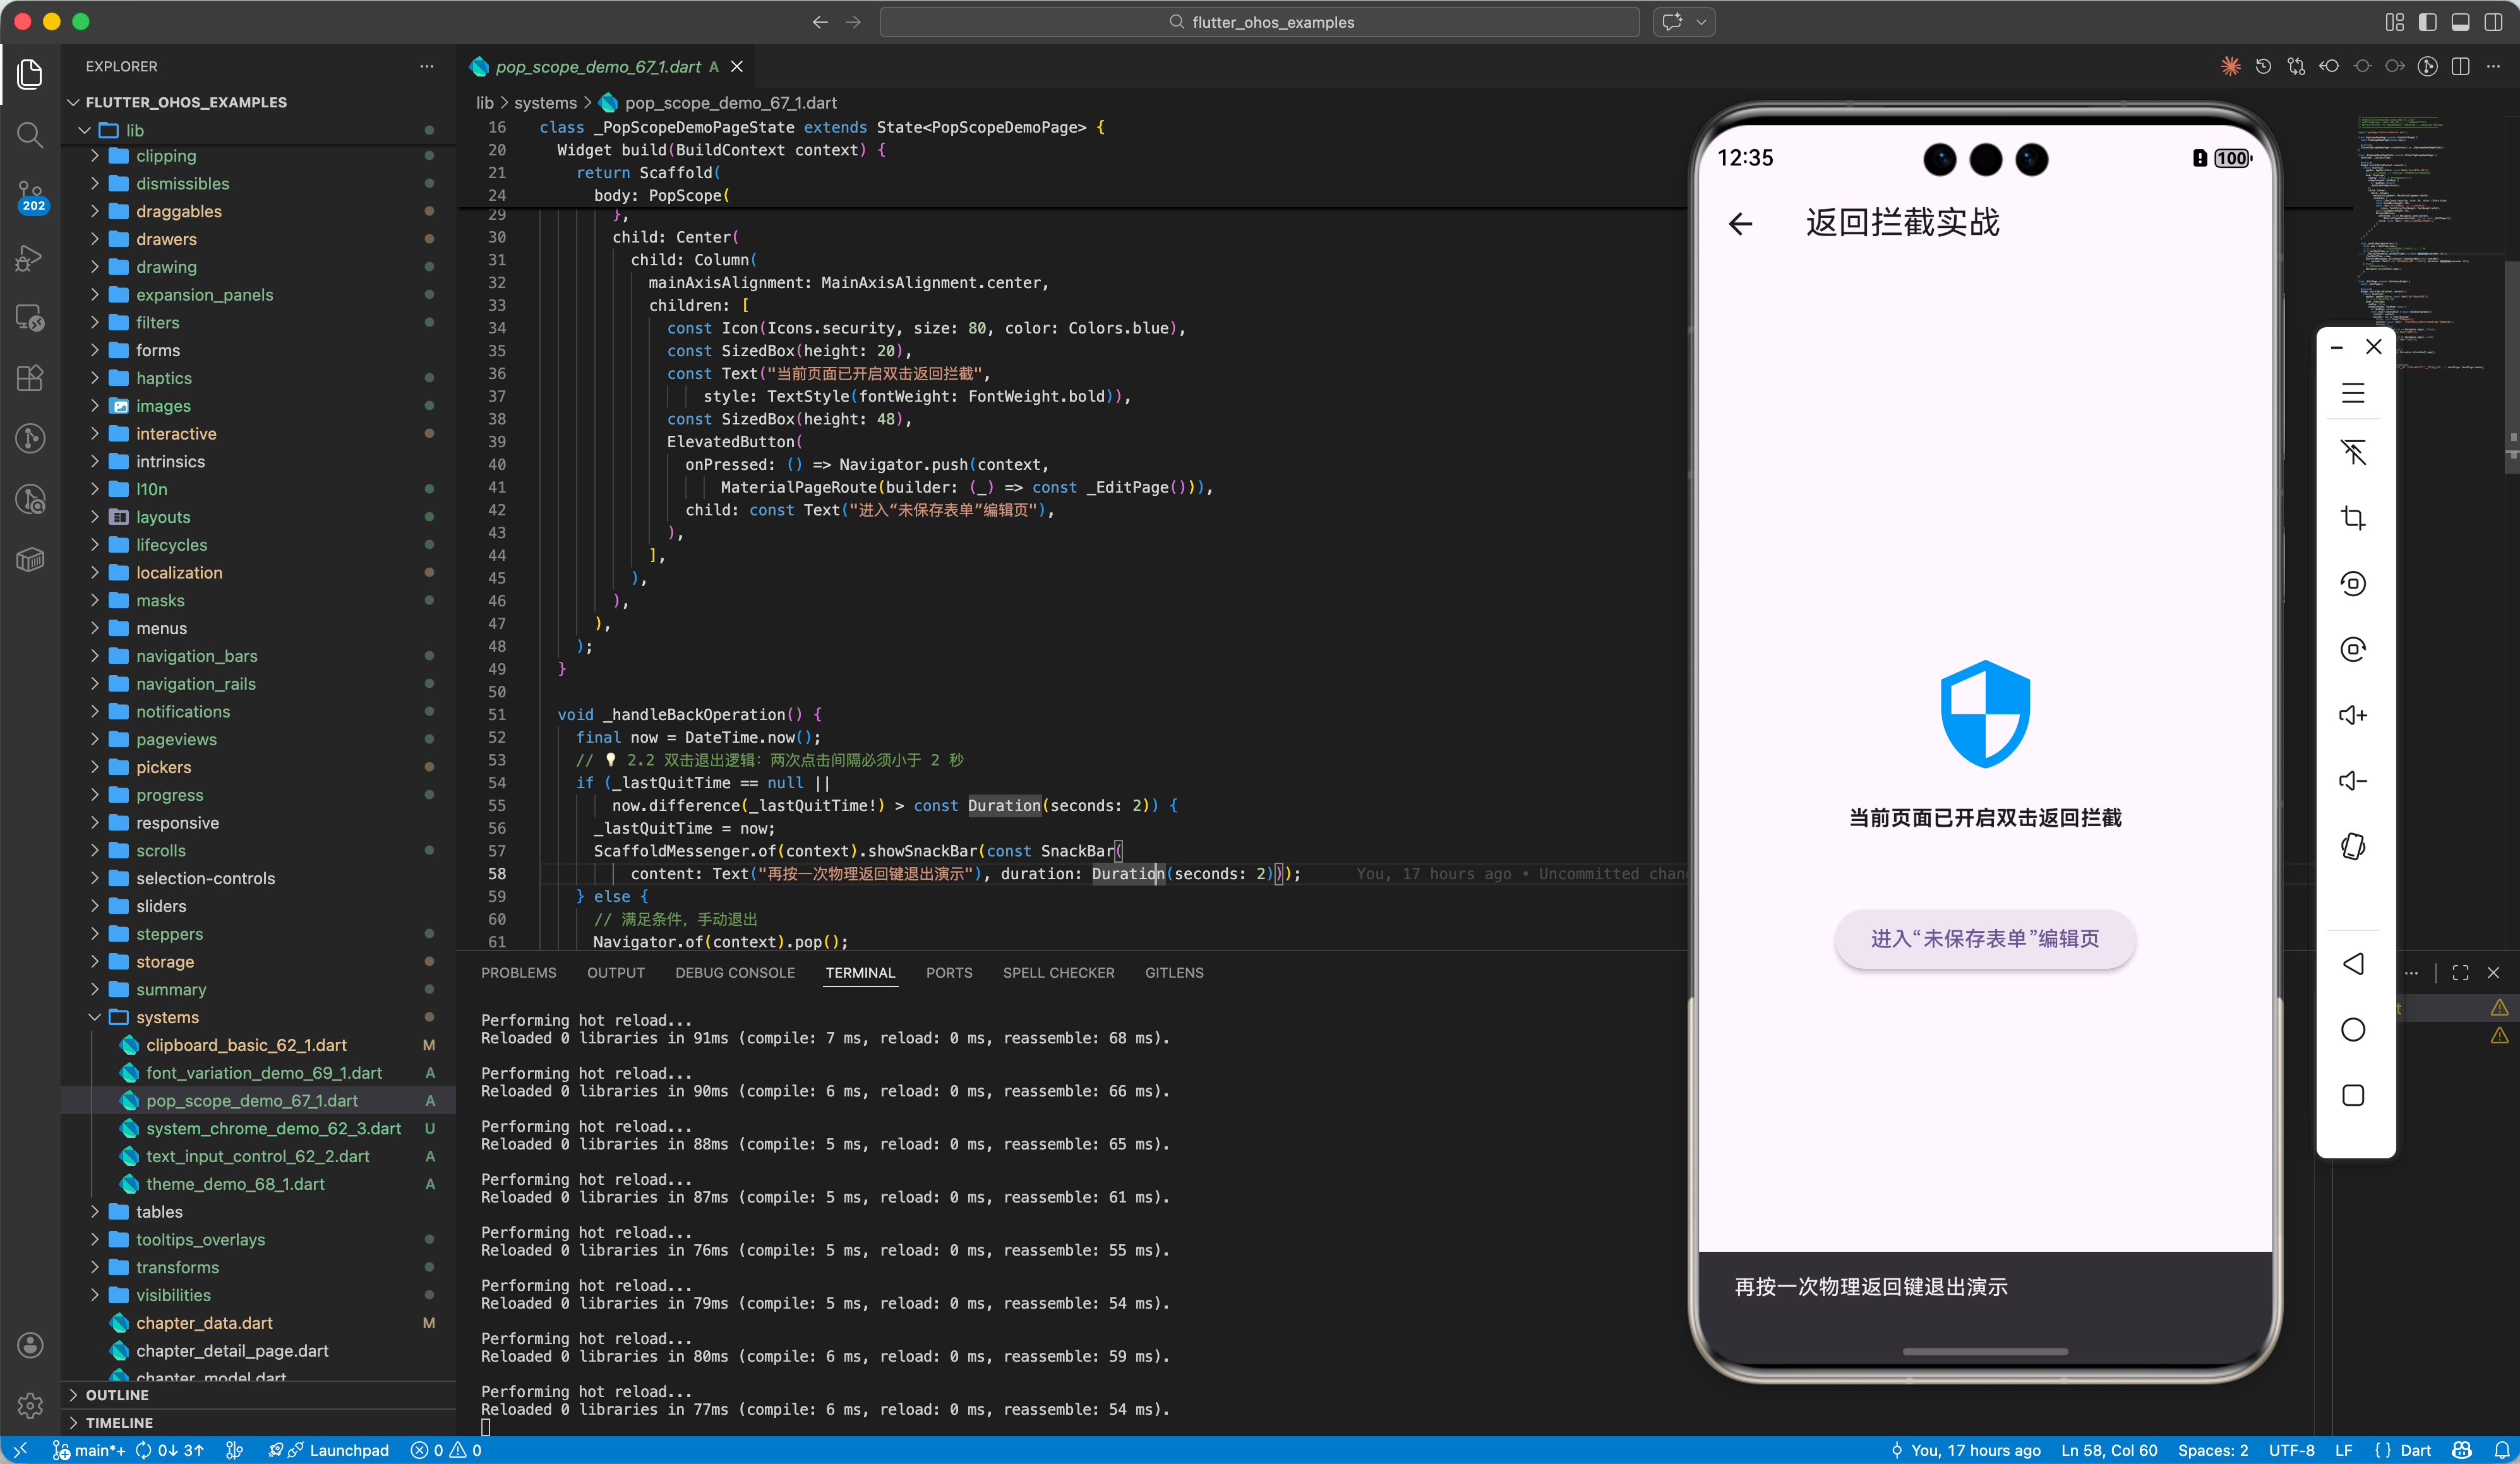Screen dimensions: 2520x1464
Task: Click the emulator volume up icon
Action: click(2353, 715)
